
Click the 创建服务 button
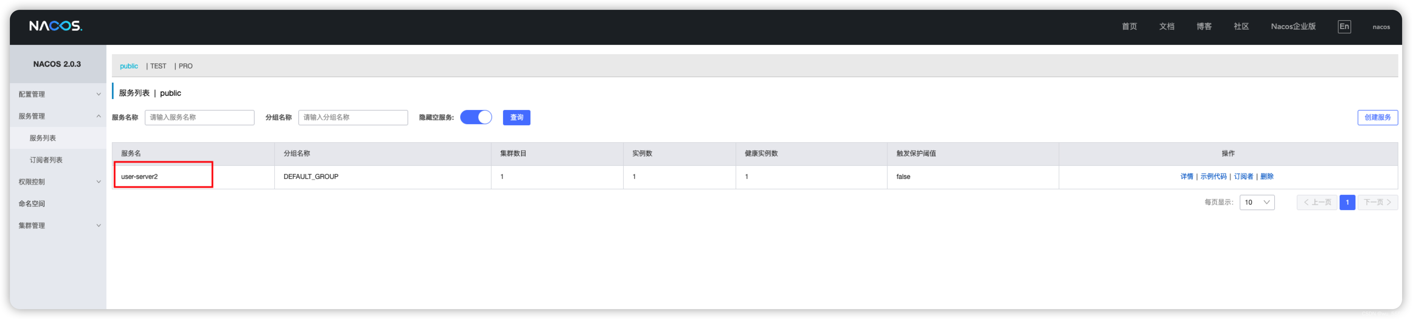coord(1377,118)
